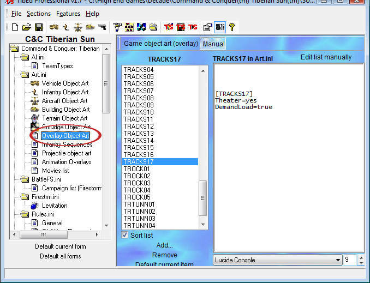This screenshot has width=370, height=283.
Task: Select Movies list in the tree
Action: click(x=56, y=171)
